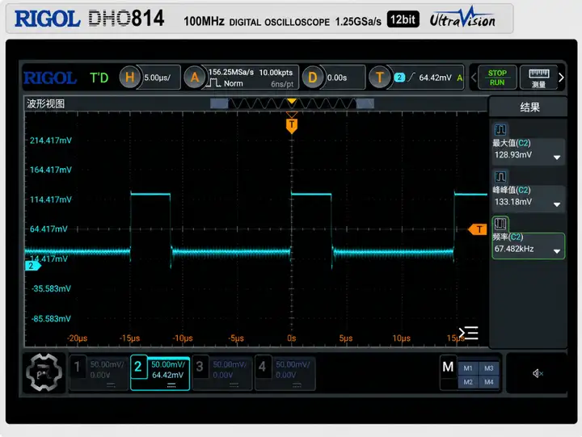Select the channel 2 ground offset marker

[32, 266]
